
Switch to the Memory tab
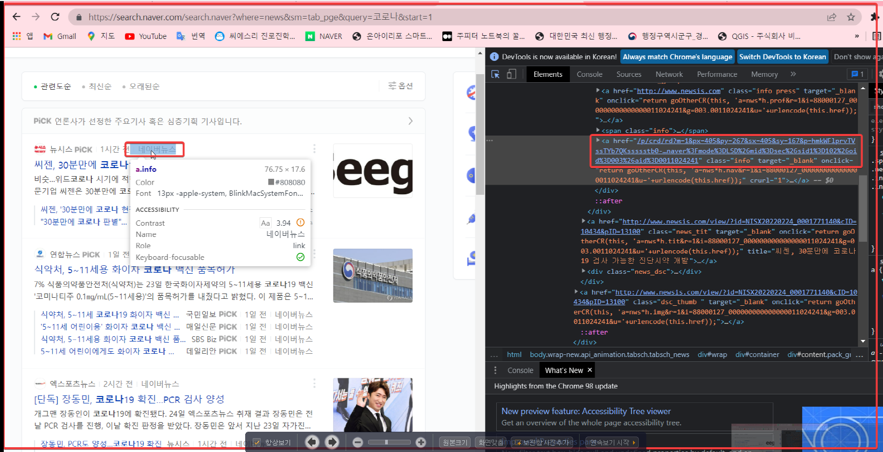tap(764, 74)
